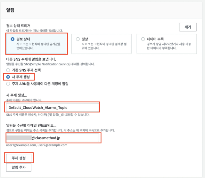Click the 제거 button

(187, 27)
